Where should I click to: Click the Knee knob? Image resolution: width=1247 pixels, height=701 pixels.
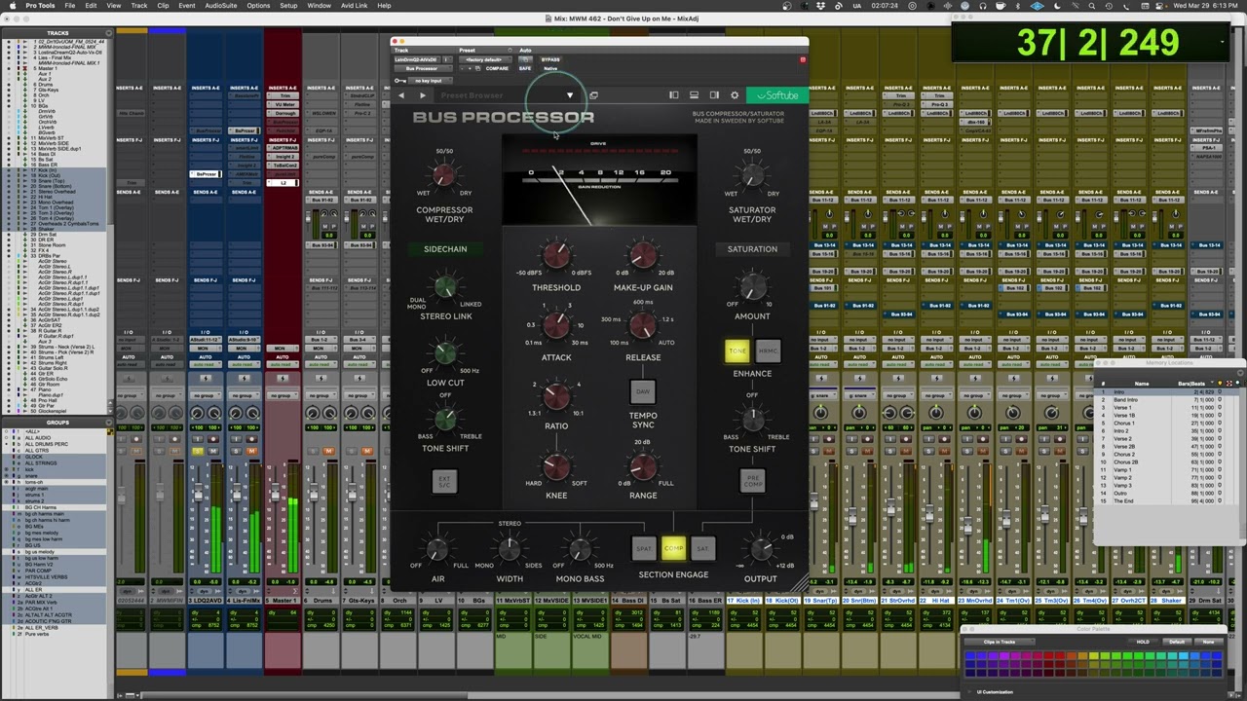coord(556,466)
